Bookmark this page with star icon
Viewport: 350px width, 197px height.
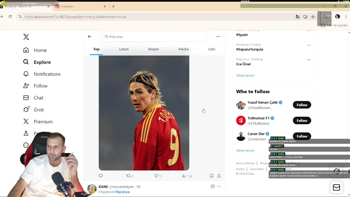click(x=313, y=17)
